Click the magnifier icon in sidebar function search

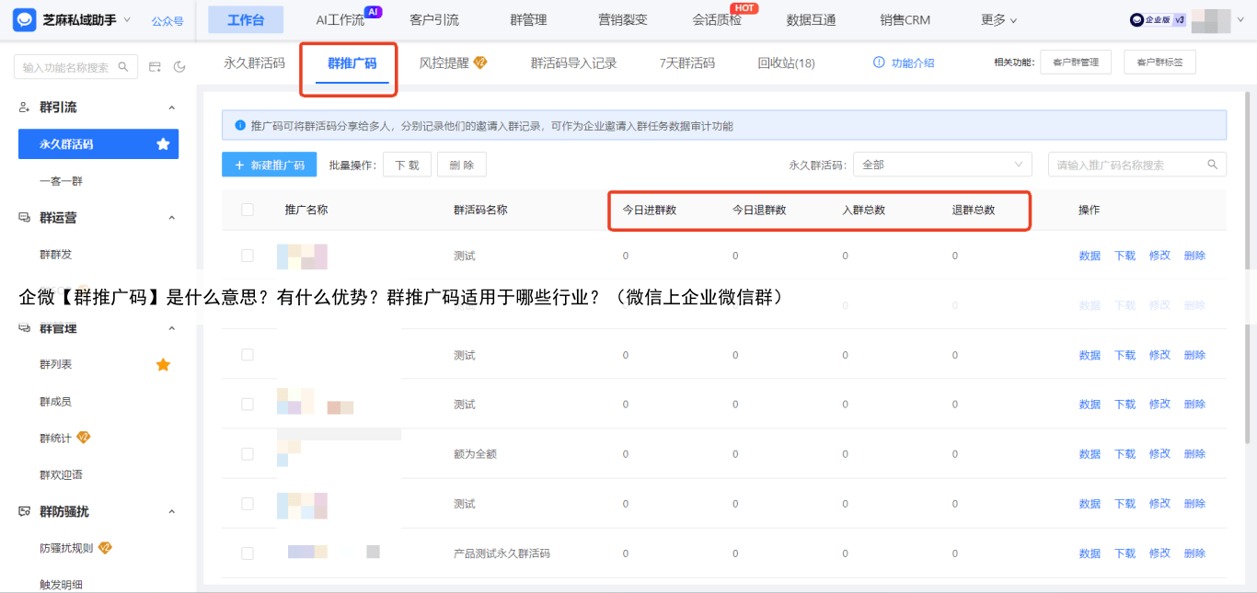point(124,67)
